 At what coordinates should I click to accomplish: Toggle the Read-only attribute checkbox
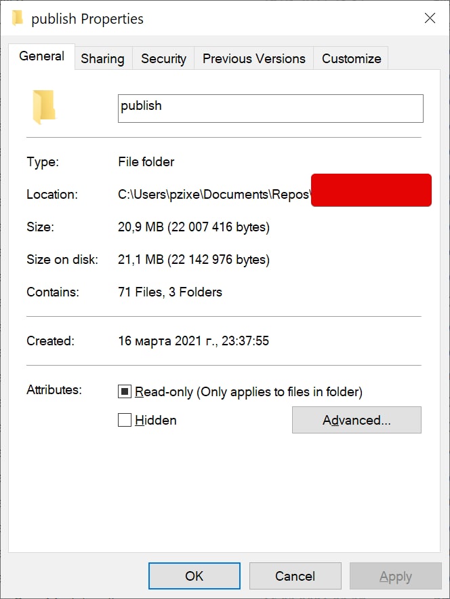point(125,391)
